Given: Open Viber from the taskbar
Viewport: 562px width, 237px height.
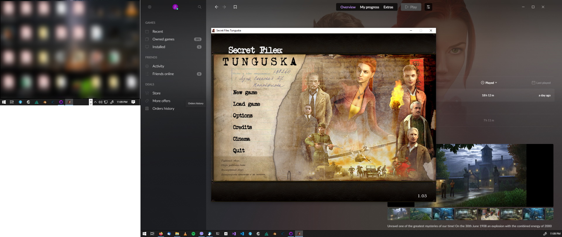Looking at the screenshot, I should click(x=201, y=234).
